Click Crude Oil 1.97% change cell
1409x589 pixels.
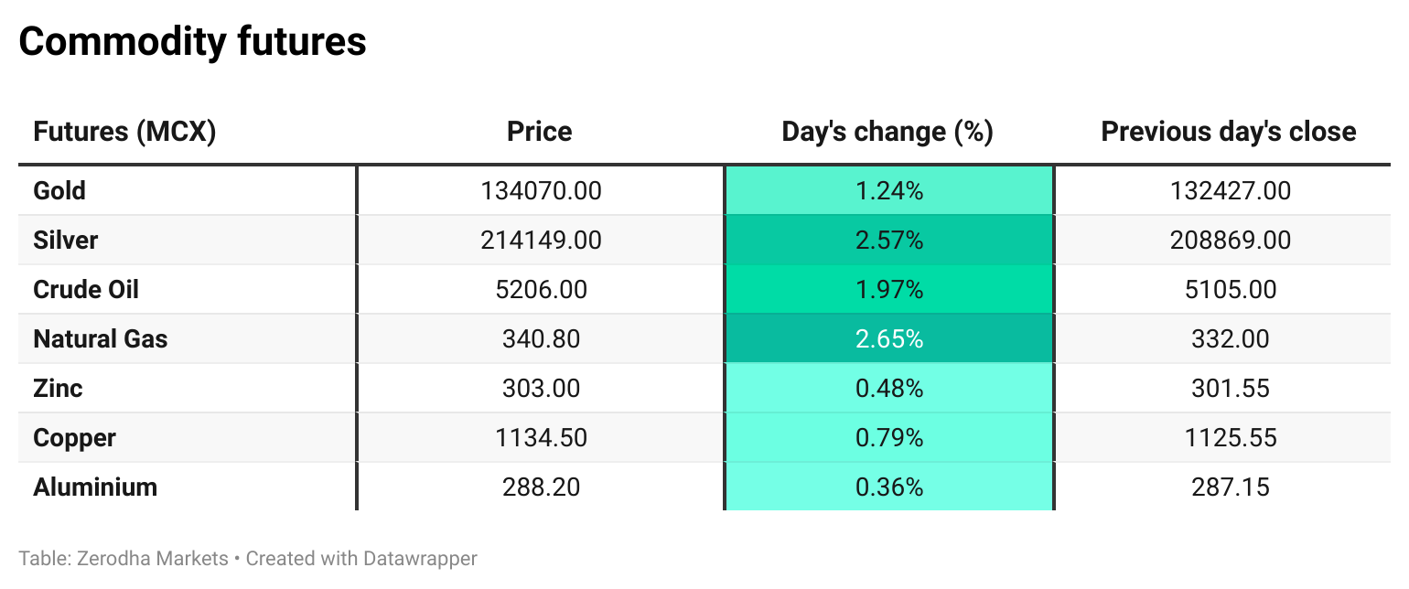(x=888, y=290)
